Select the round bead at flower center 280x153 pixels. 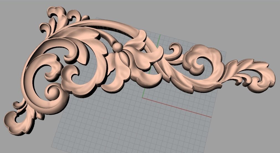[118, 47]
